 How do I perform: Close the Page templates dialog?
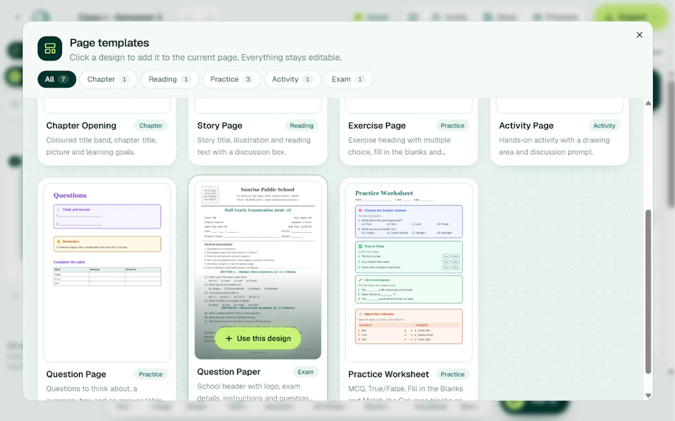pos(640,35)
